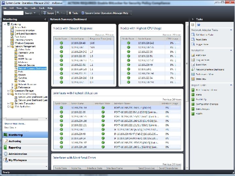
Task: Click the New View link
Action: tap(10, 128)
